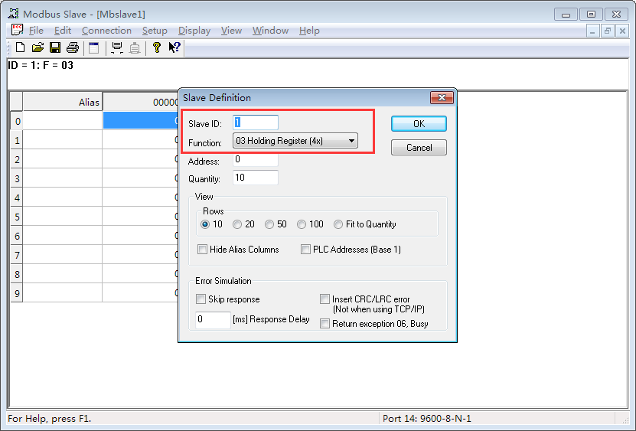Open the File menu
The width and height of the screenshot is (636, 431).
[36, 31]
